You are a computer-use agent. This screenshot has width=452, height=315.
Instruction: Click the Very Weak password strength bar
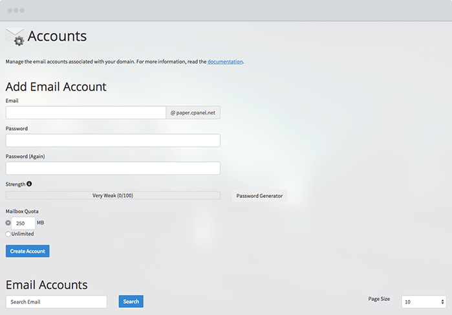(113, 195)
